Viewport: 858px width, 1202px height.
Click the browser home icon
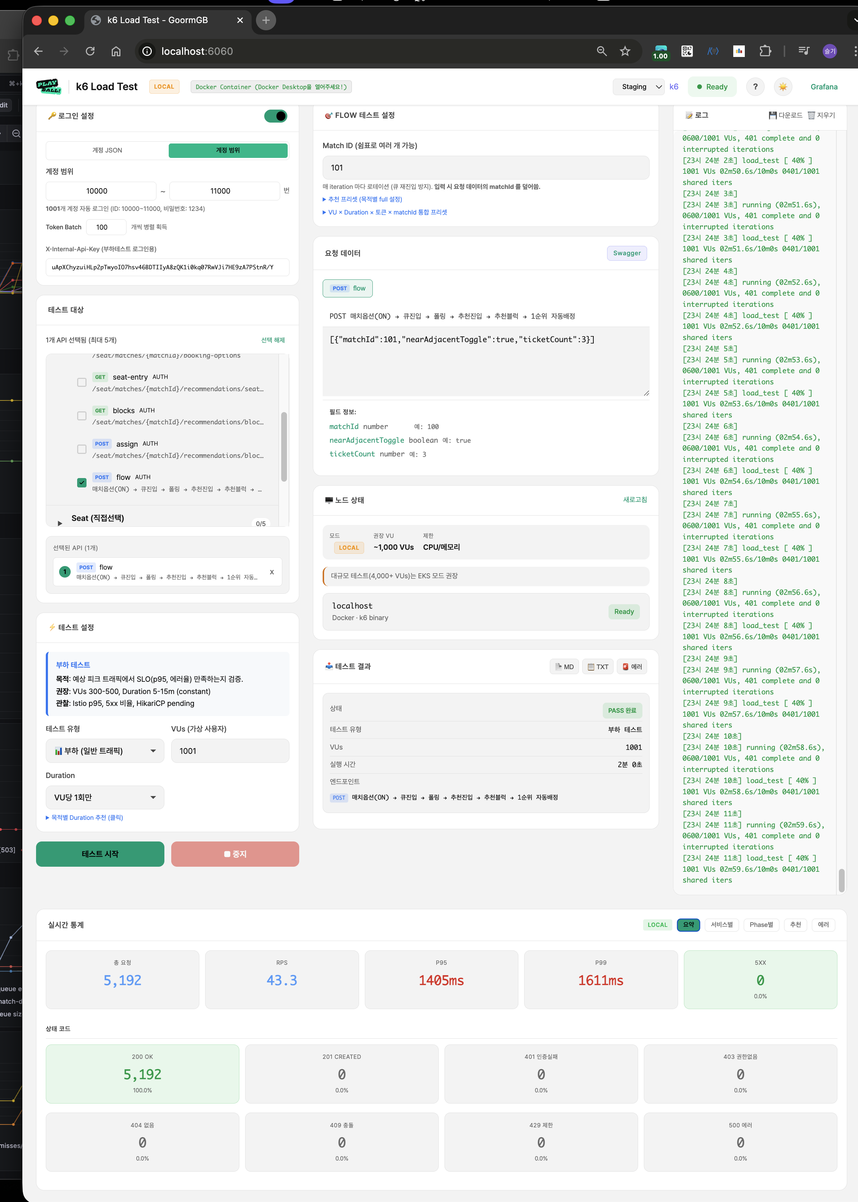[116, 51]
